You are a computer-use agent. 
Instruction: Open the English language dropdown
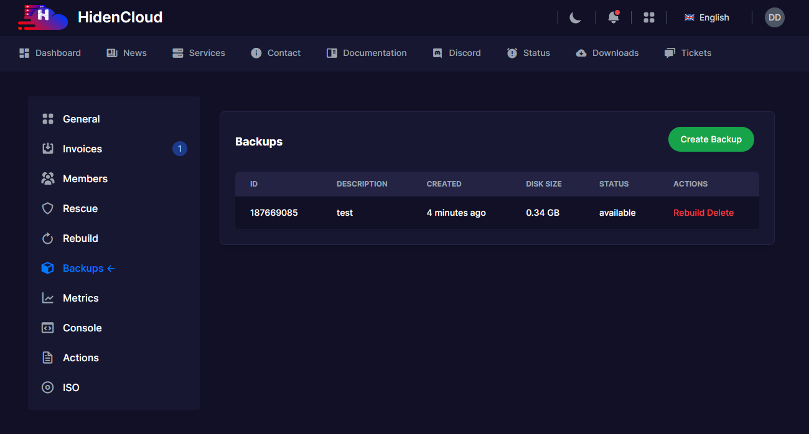pyautogui.click(x=706, y=17)
